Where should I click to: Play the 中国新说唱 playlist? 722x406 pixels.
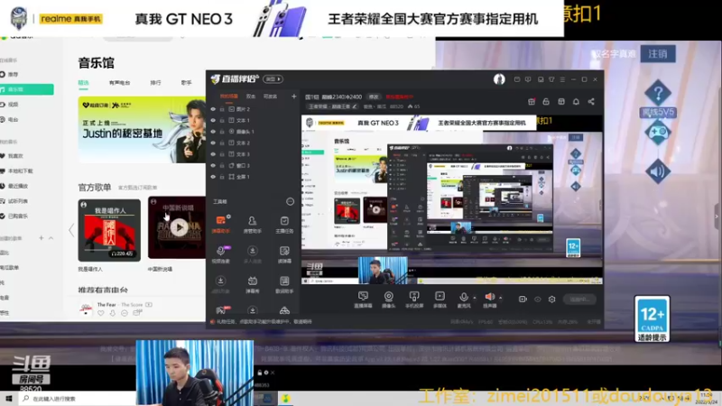(179, 227)
